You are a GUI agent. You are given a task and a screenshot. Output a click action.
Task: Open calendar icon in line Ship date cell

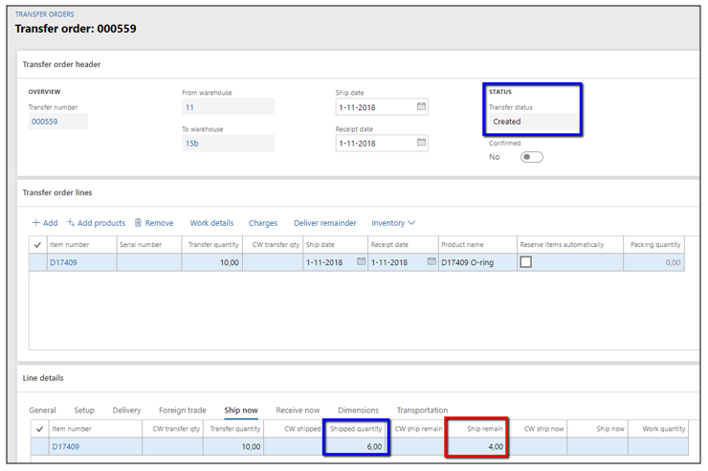pos(360,261)
